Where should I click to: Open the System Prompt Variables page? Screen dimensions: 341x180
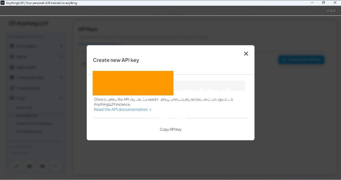click(x=34, y=123)
